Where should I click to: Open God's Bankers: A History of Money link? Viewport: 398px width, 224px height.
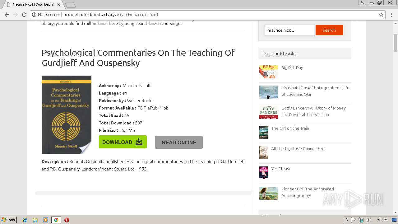[313, 111]
